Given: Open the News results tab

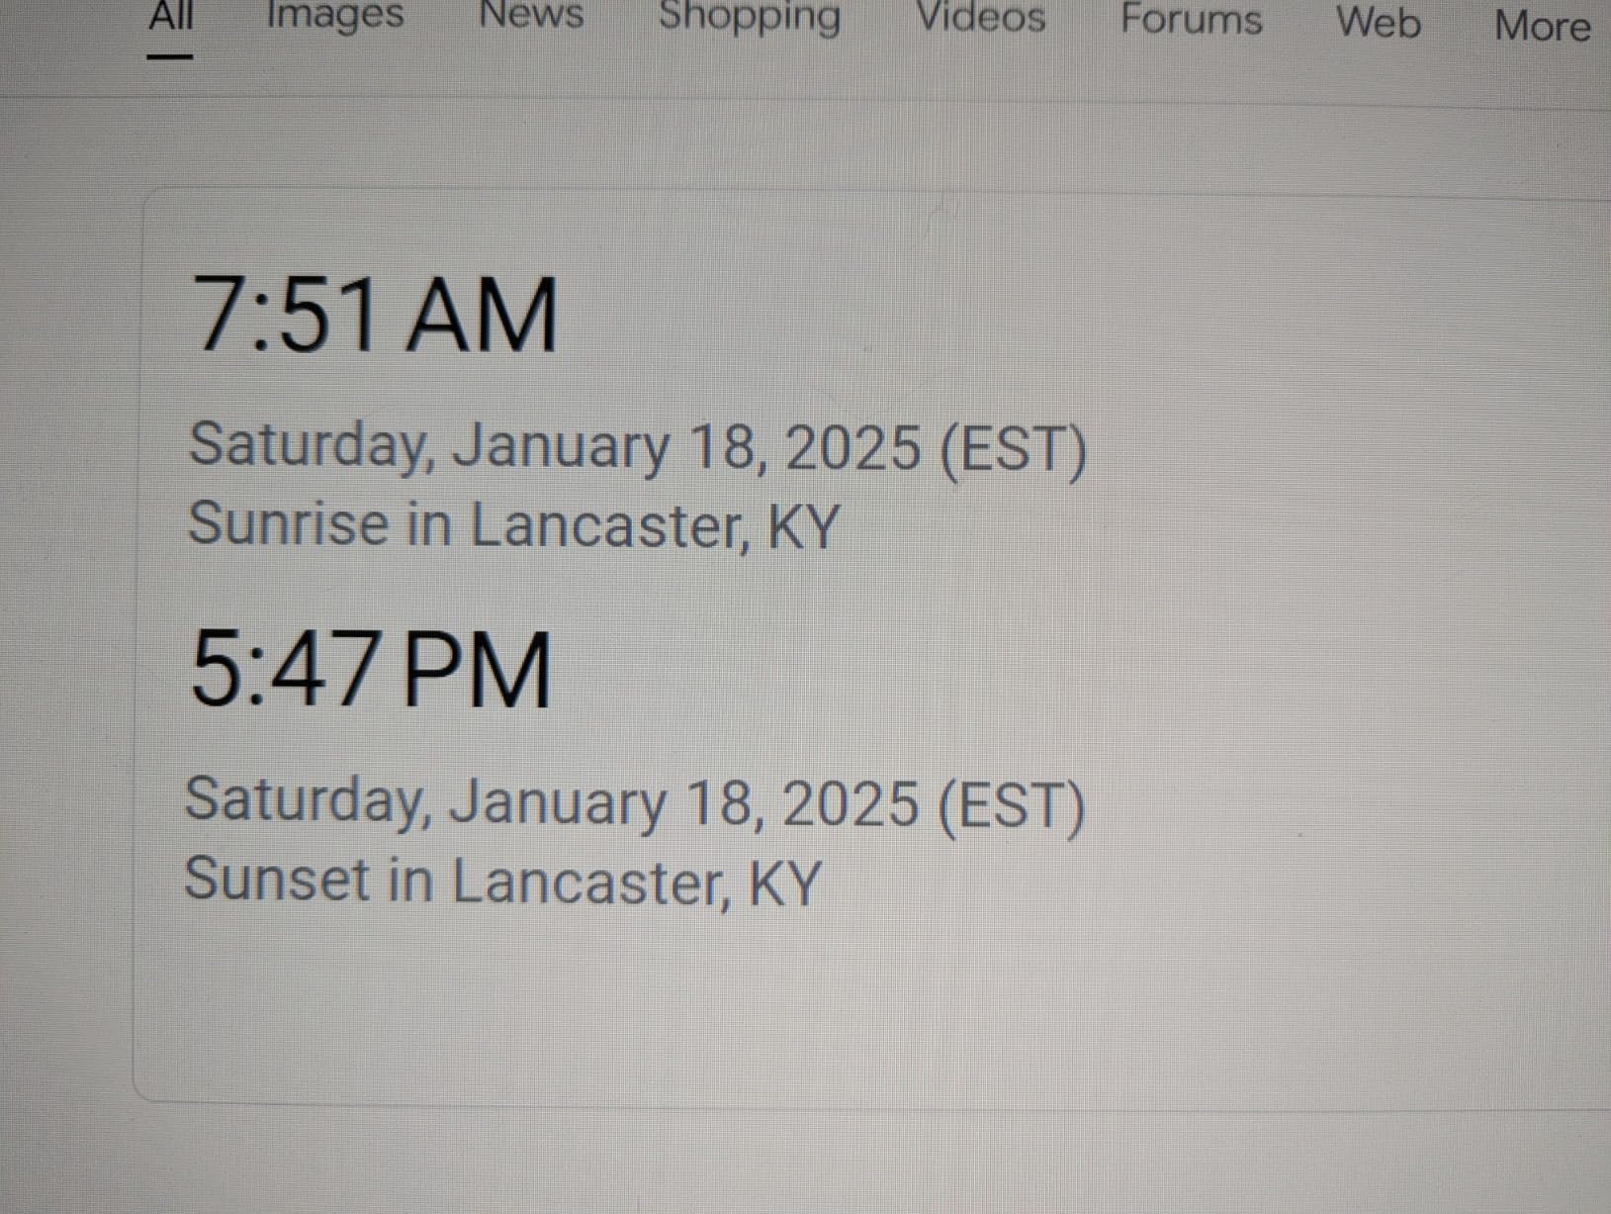Looking at the screenshot, I should point(531,15).
